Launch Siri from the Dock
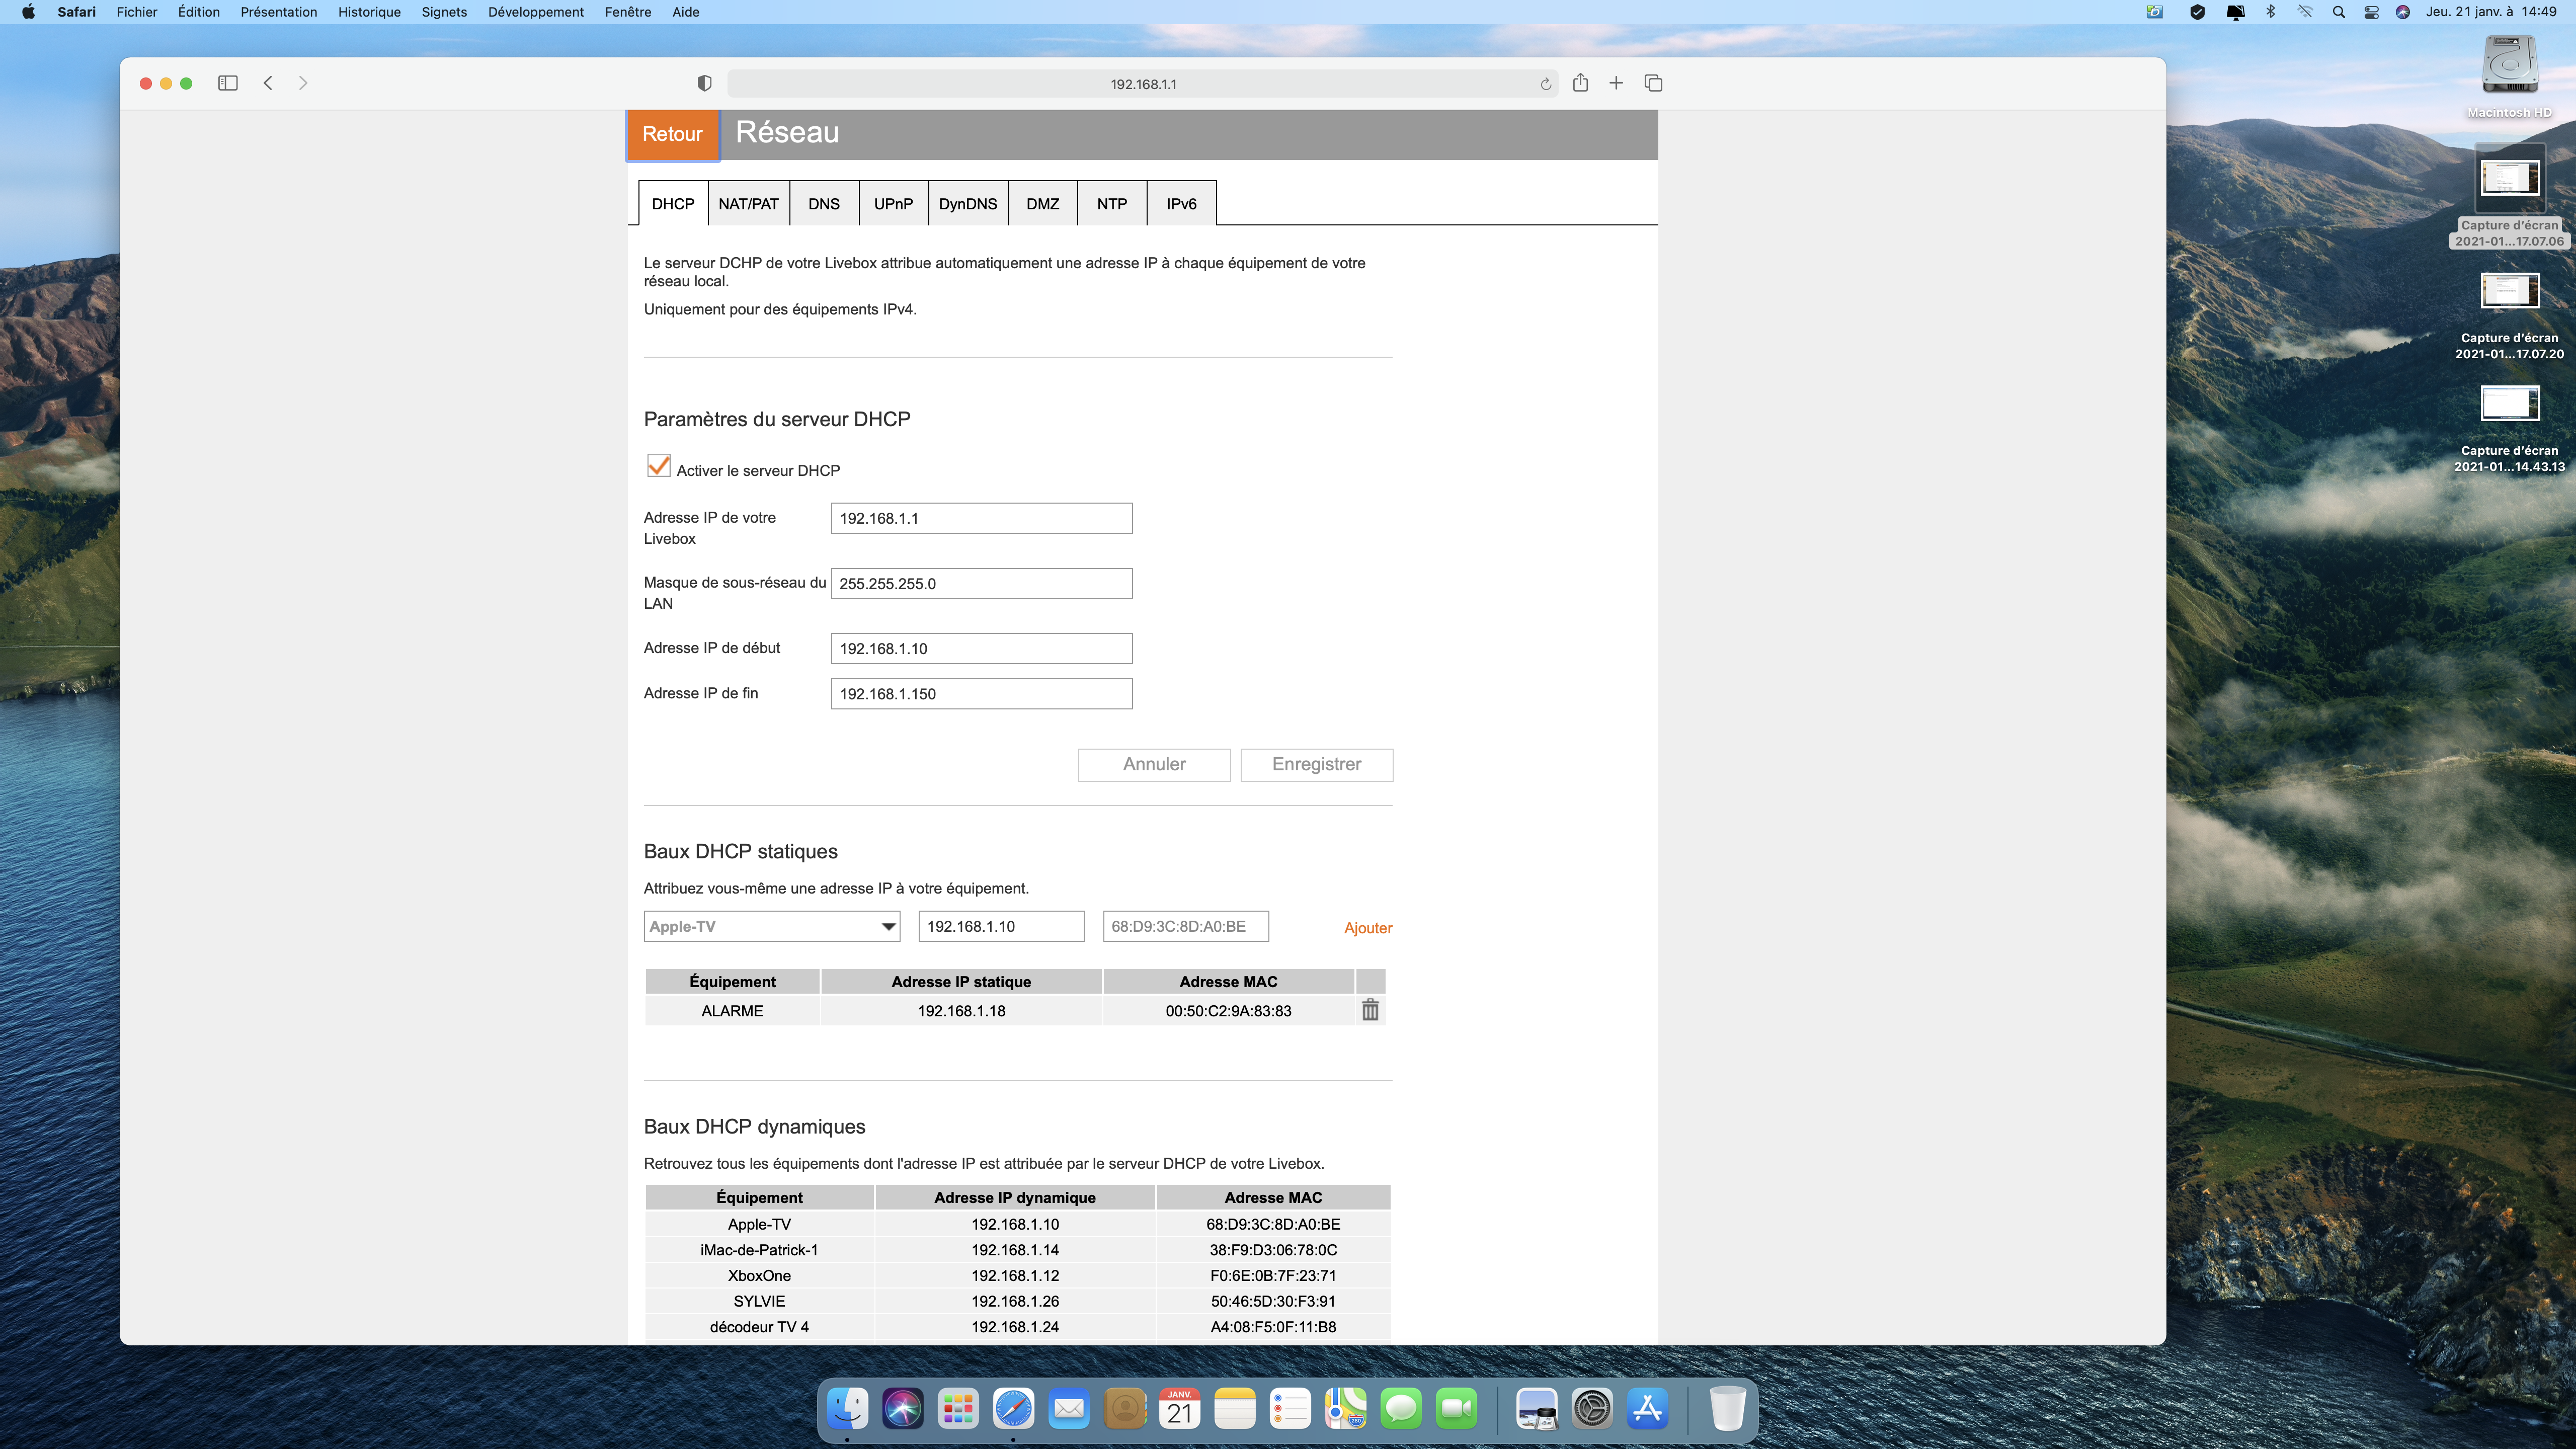 903,1409
